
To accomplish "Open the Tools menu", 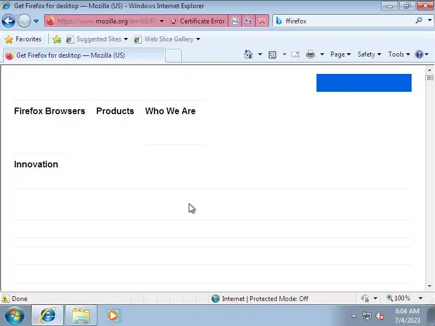I will point(399,54).
